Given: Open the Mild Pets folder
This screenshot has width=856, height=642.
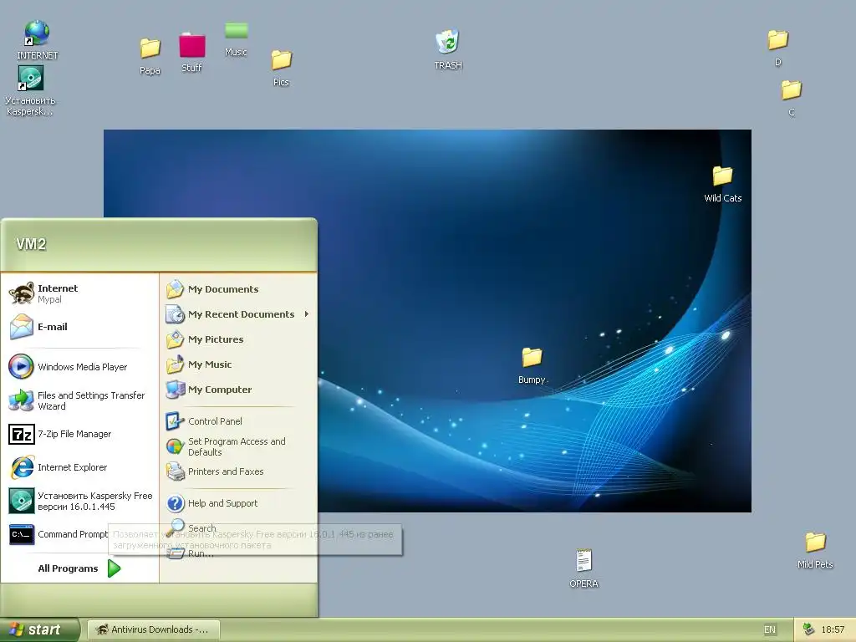Looking at the screenshot, I should (815, 550).
